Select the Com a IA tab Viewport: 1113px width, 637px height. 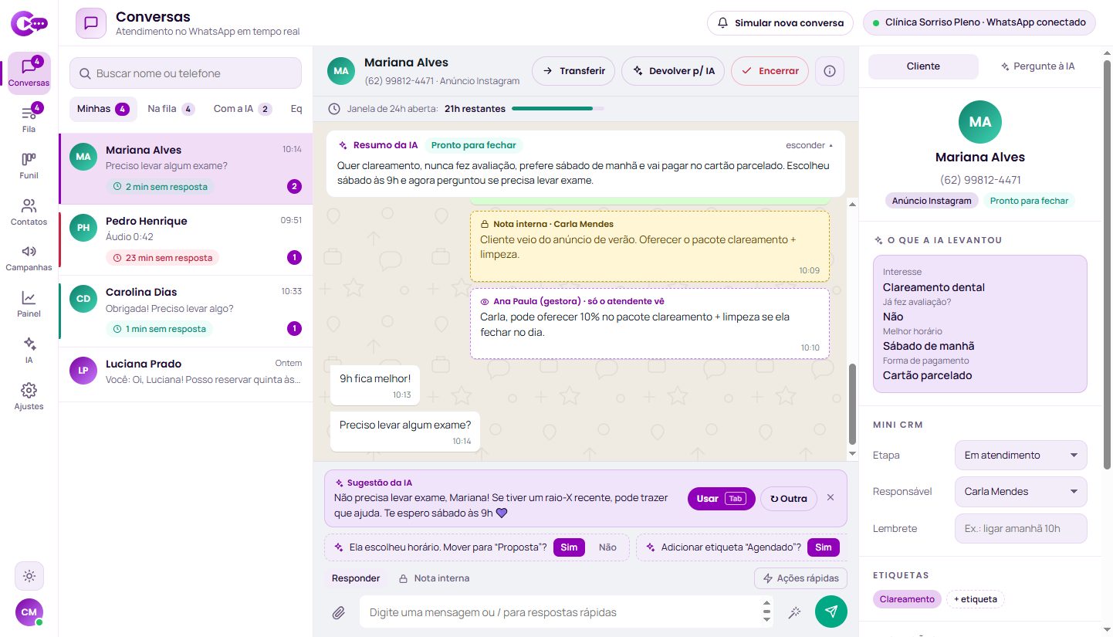point(242,109)
